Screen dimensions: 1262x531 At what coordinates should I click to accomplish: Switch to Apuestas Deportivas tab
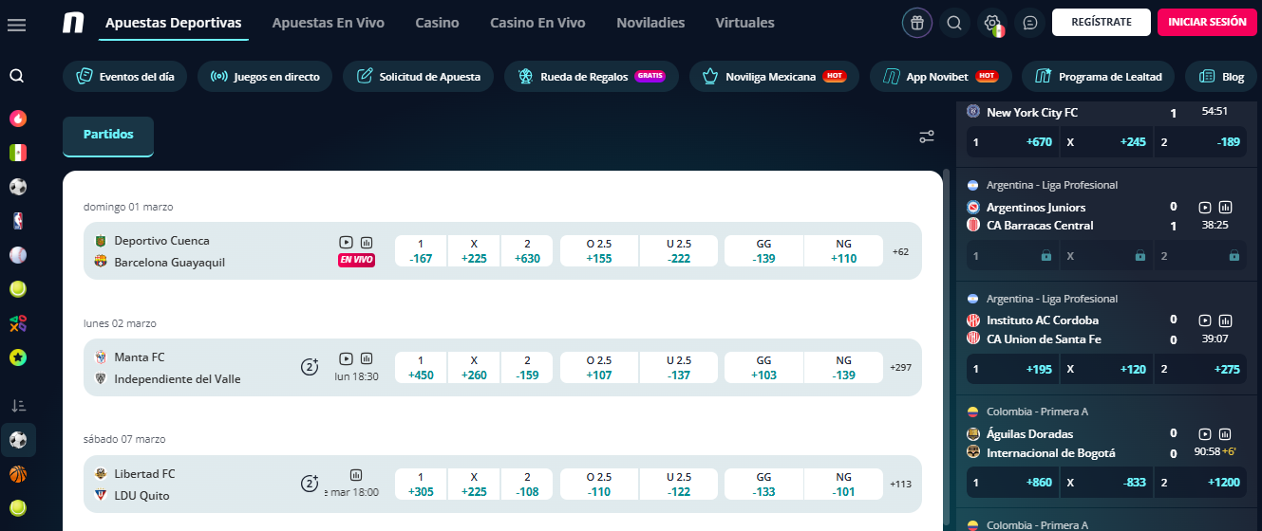[173, 23]
